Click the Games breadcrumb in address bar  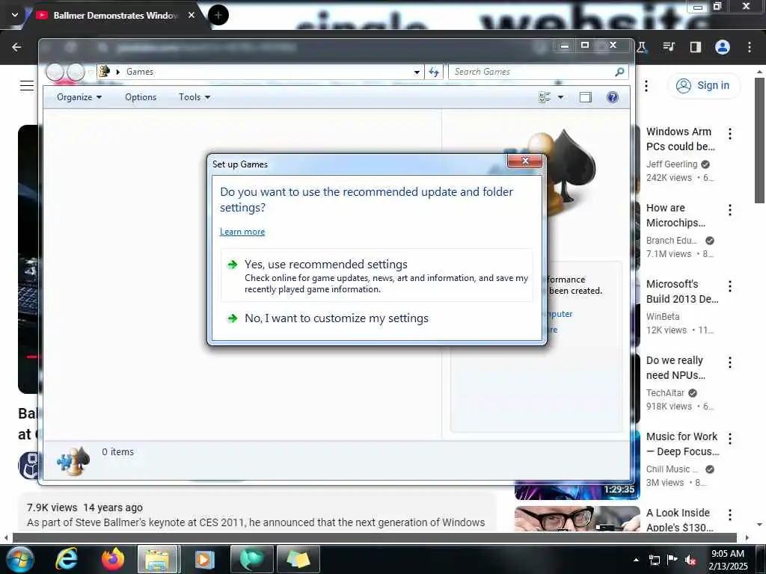[x=140, y=72]
